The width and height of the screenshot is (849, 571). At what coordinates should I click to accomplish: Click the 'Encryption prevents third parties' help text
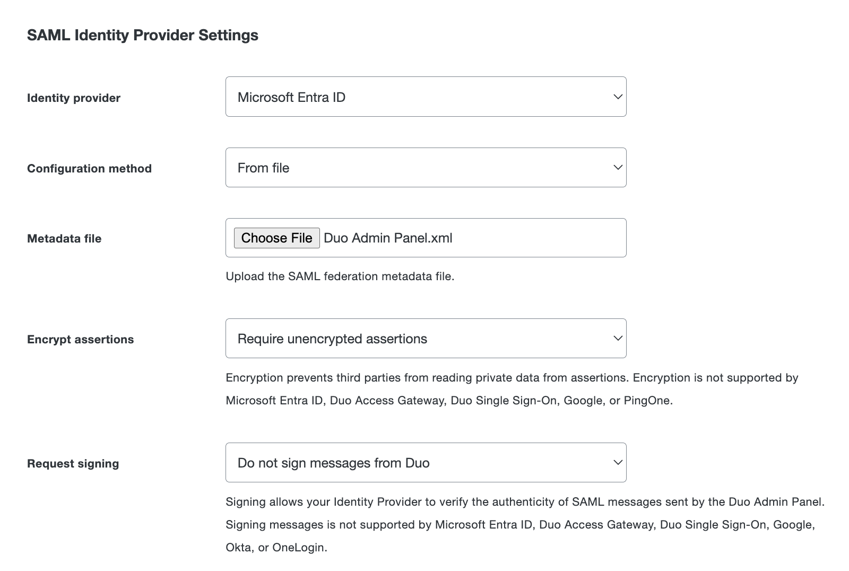[x=512, y=389]
